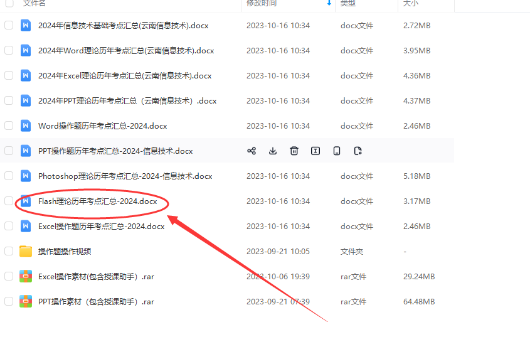Open the 操作题操作视频 folder name
This screenshot has width=530, height=337.
[65, 252]
